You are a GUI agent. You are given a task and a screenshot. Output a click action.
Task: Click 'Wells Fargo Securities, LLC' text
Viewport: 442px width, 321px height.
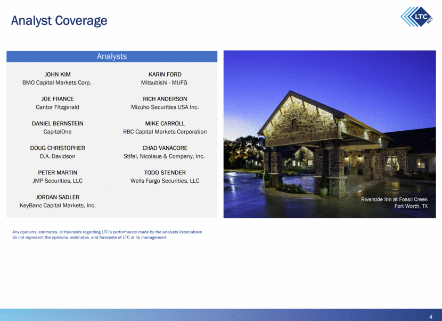point(165,181)
